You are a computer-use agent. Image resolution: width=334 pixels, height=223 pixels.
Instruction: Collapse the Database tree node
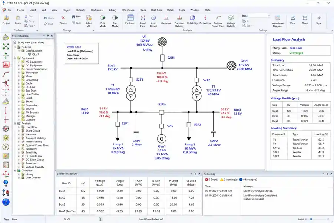pyautogui.click(x=15, y=171)
